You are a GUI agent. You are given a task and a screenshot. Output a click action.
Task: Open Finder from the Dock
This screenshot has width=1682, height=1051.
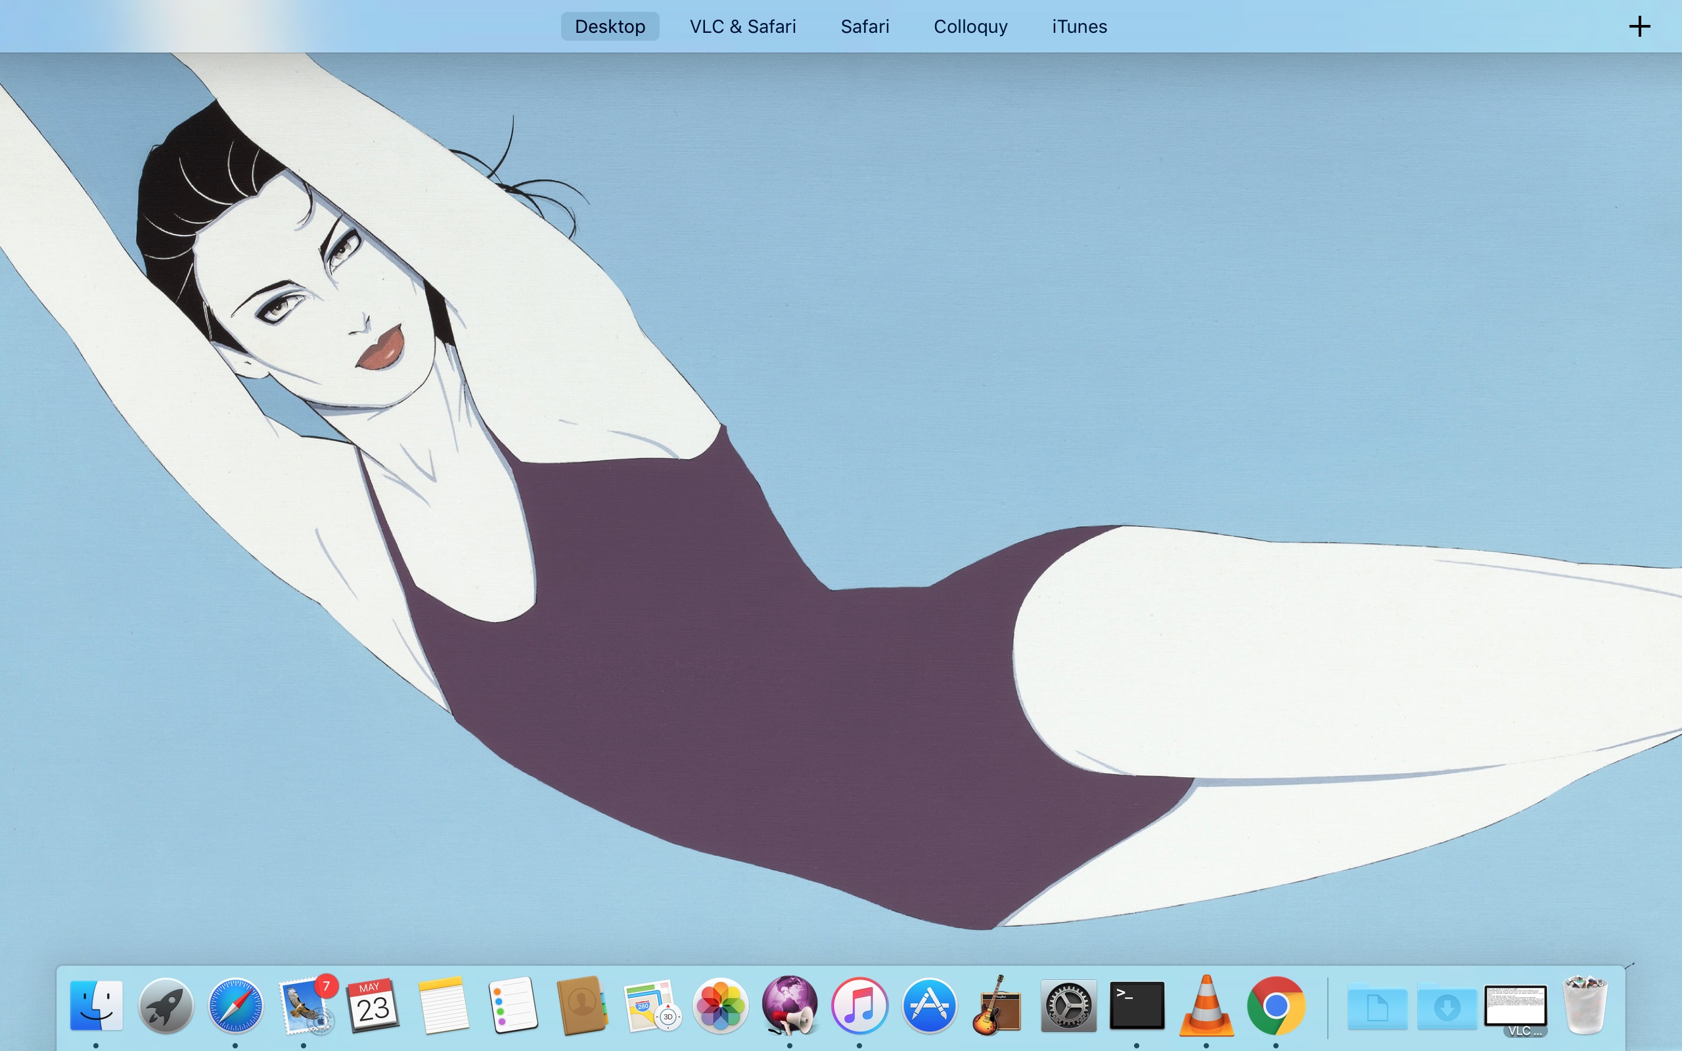tap(96, 1005)
